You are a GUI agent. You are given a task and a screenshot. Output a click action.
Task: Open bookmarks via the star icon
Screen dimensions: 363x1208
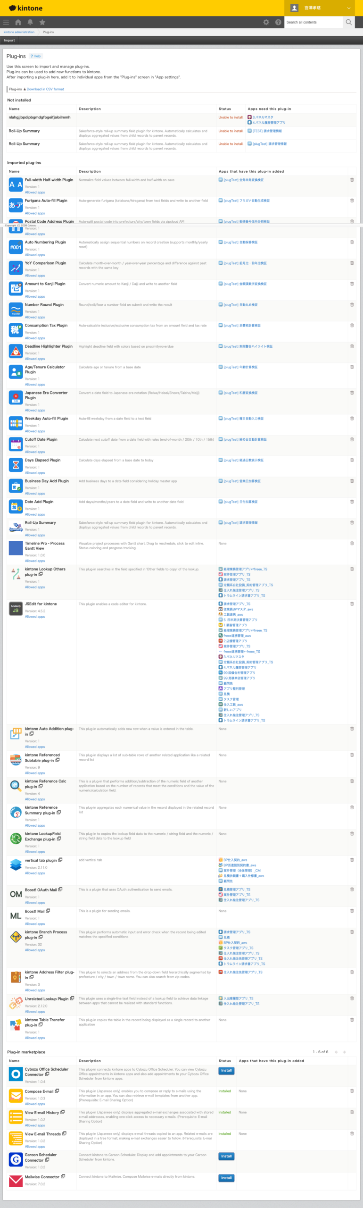42,22
